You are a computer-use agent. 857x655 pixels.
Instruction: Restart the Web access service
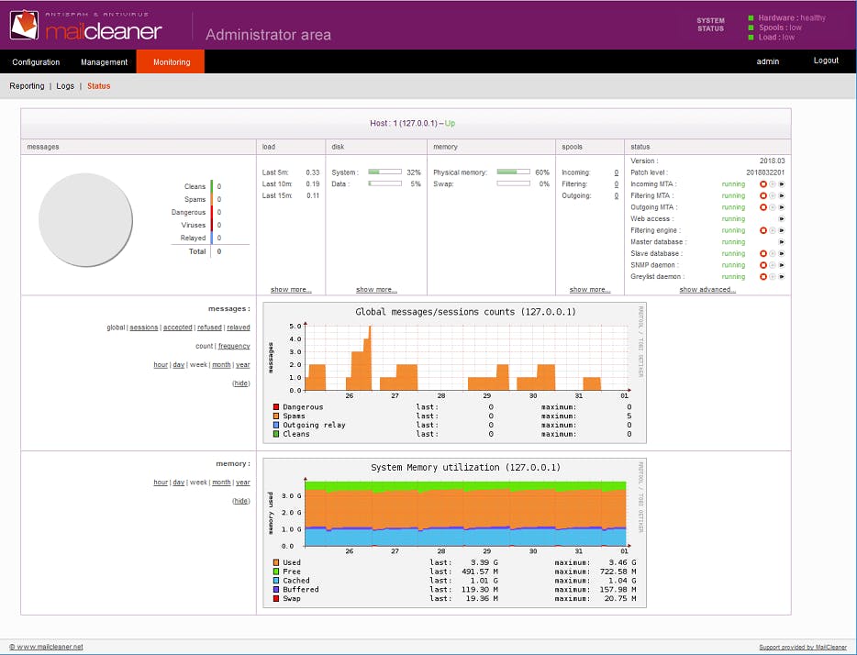pyautogui.click(x=782, y=219)
